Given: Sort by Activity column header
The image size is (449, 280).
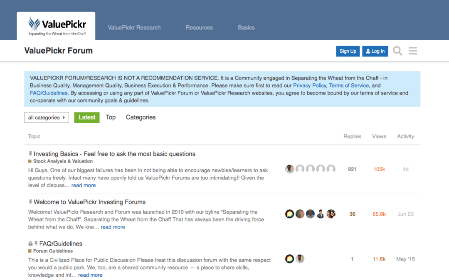Looking at the screenshot, I should click(405, 136).
